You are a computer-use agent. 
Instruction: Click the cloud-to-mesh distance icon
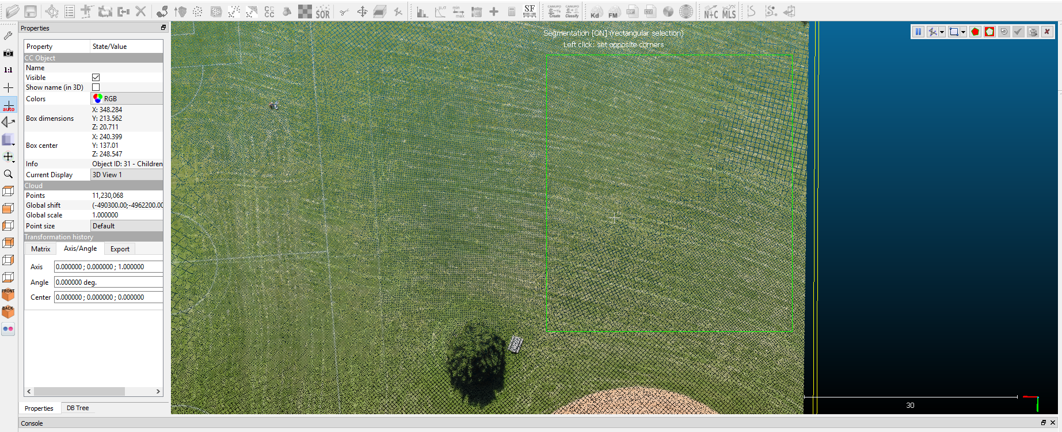coord(252,11)
